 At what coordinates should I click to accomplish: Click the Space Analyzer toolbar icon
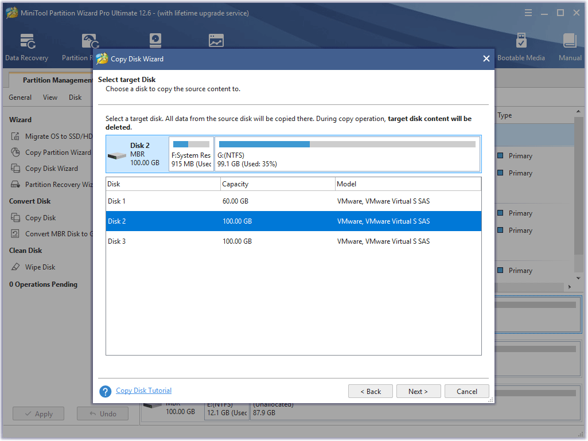coord(216,41)
